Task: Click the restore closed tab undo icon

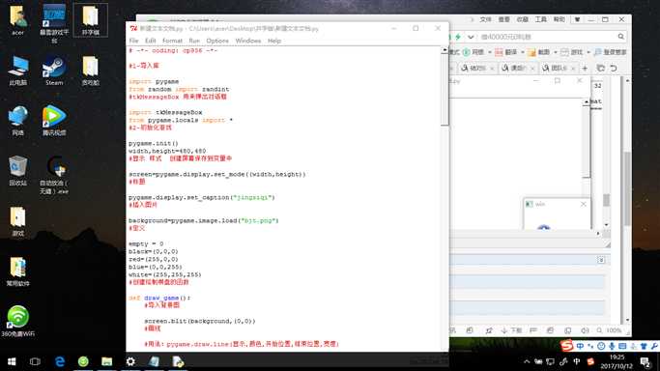Action: coord(614,68)
